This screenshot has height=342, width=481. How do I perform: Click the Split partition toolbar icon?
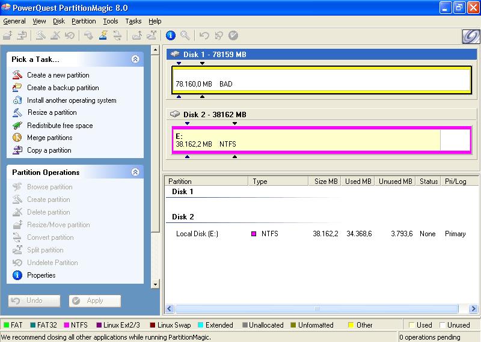(152, 35)
